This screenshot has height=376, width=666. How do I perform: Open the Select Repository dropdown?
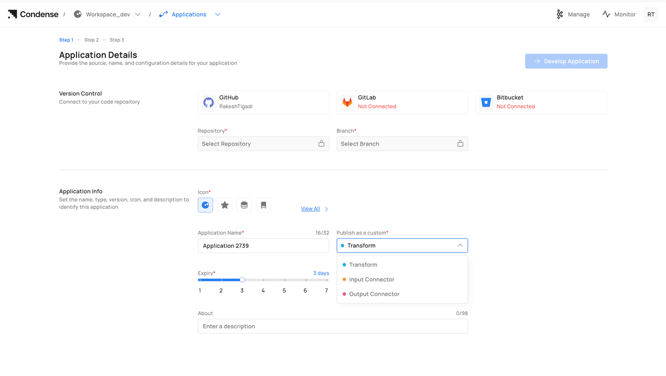(264, 144)
